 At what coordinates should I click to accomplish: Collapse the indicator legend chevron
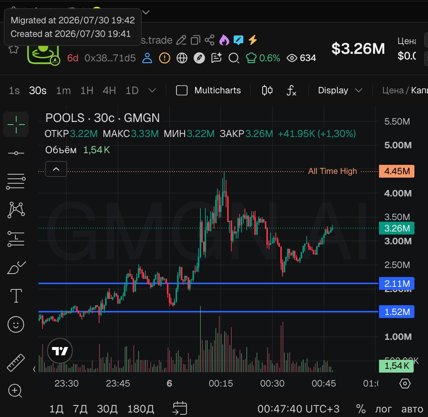point(56,169)
